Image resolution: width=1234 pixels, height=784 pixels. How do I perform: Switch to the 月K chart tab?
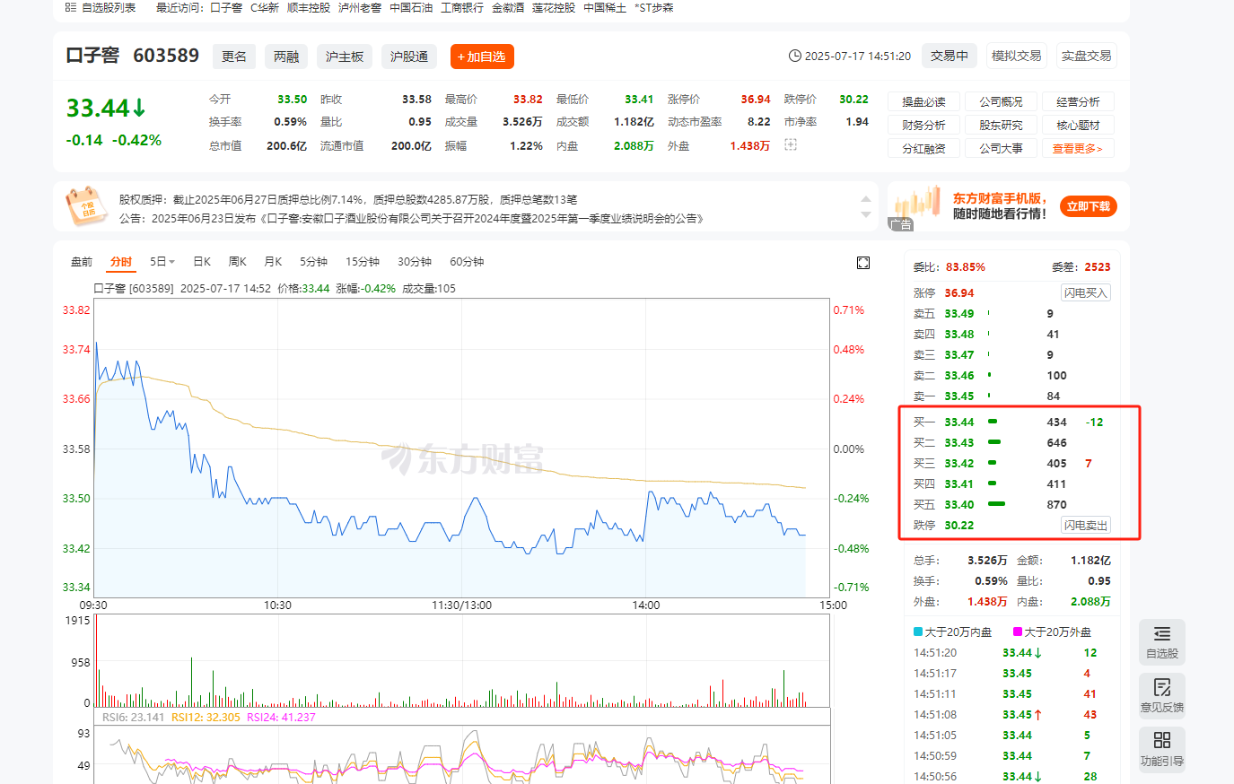click(273, 262)
